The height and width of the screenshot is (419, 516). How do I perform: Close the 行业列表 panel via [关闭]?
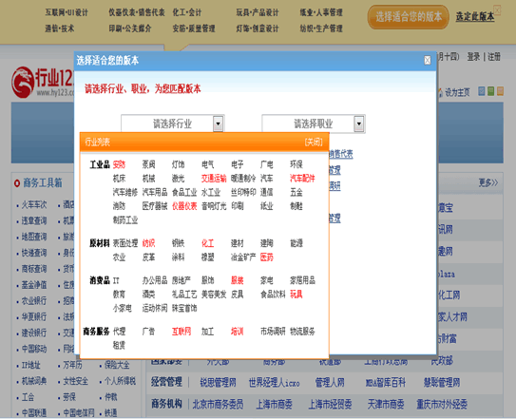pyautogui.click(x=314, y=143)
